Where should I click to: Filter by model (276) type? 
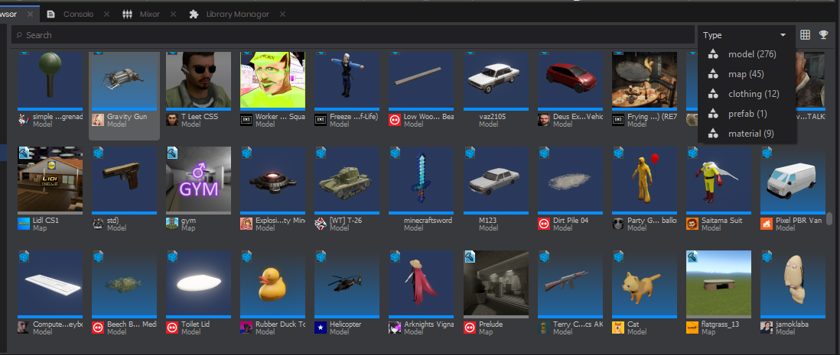pyautogui.click(x=747, y=54)
